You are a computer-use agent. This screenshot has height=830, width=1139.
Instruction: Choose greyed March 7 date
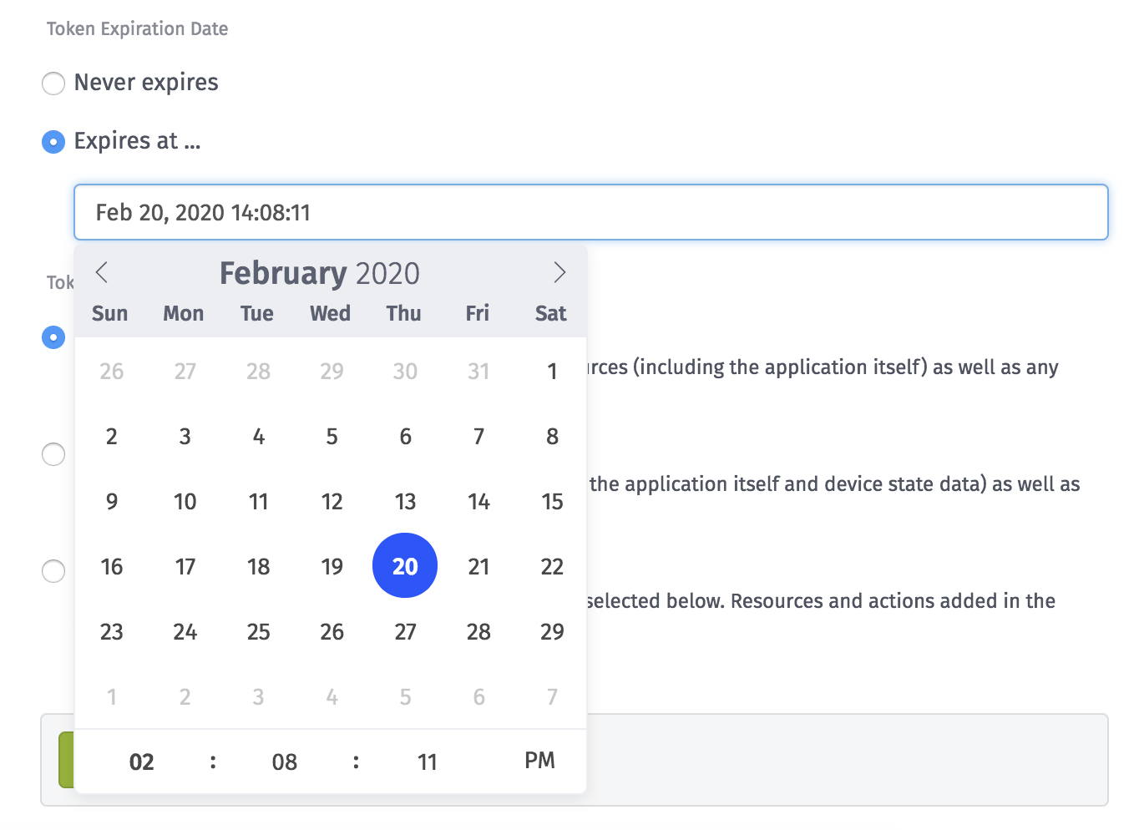click(x=552, y=696)
